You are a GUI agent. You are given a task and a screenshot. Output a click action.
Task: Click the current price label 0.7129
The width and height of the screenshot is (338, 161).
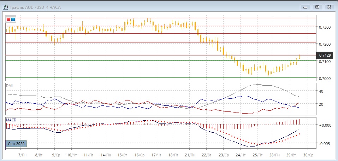(x=325, y=55)
